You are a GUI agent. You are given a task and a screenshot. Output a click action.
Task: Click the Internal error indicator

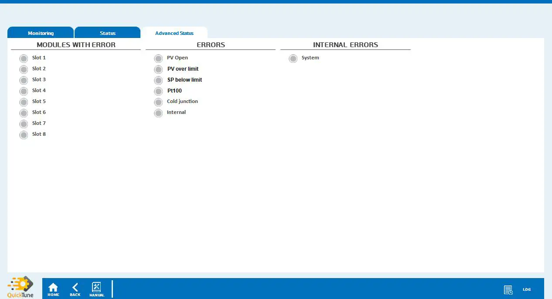tap(158, 113)
